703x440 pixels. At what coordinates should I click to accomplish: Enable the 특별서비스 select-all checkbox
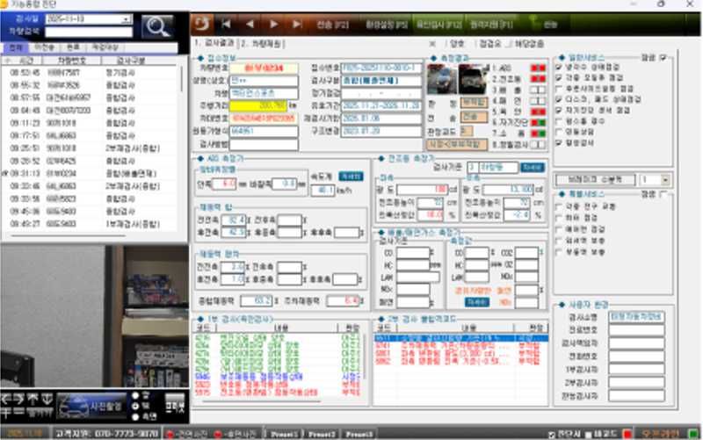(x=663, y=193)
